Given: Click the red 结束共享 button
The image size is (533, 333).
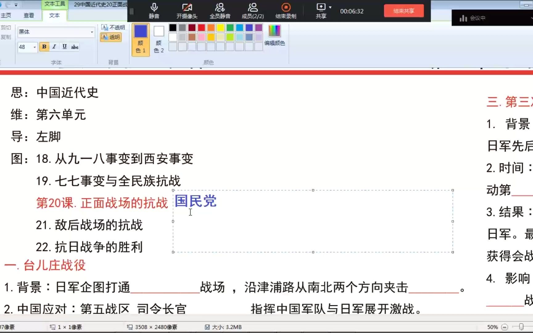Looking at the screenshot, I should point(404,11).
